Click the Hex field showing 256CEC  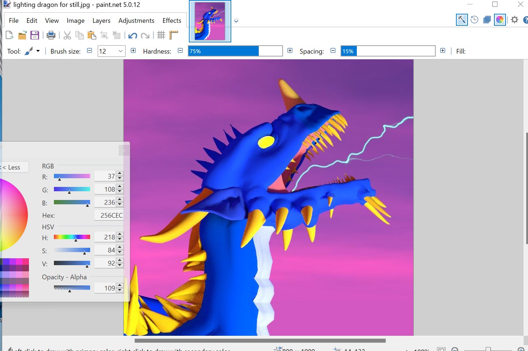click(109, 215)
